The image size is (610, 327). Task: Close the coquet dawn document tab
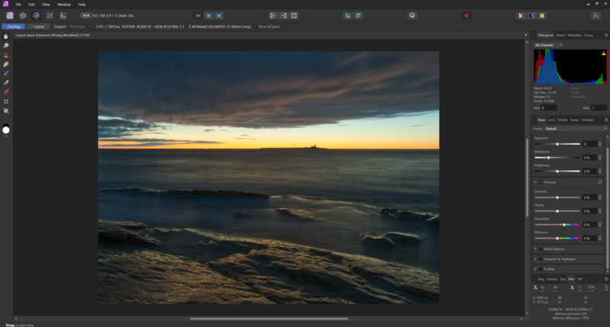click(525, 35)
